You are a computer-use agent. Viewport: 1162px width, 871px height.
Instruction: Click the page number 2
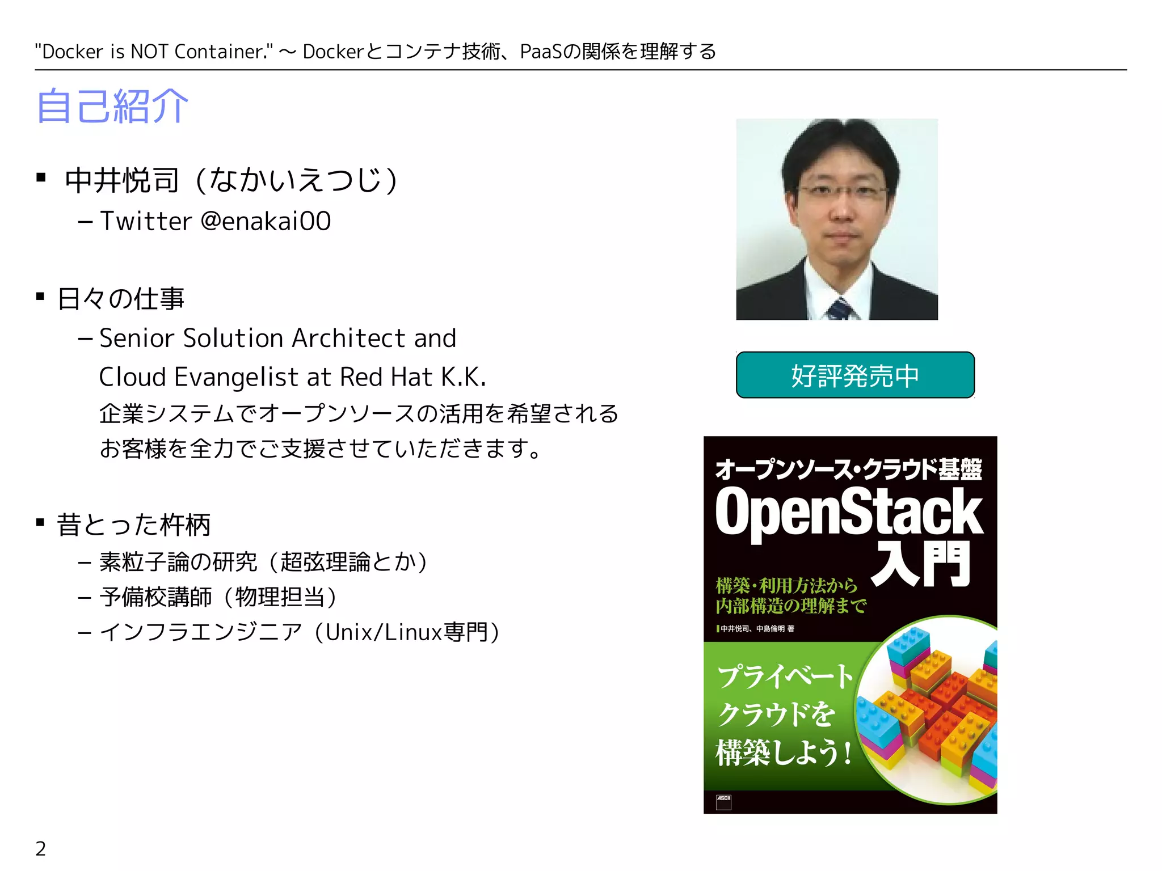tap(41, 848)
